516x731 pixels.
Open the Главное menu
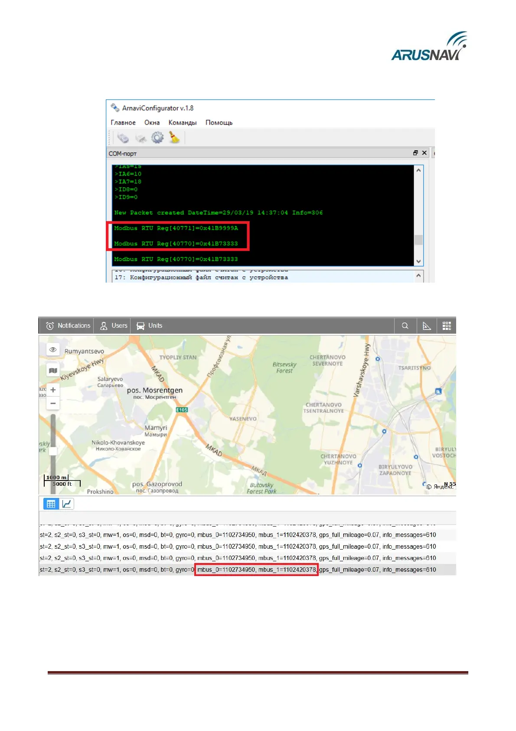click(123, 122)
